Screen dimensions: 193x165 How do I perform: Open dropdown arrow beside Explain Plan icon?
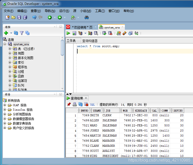pos(85,33)
